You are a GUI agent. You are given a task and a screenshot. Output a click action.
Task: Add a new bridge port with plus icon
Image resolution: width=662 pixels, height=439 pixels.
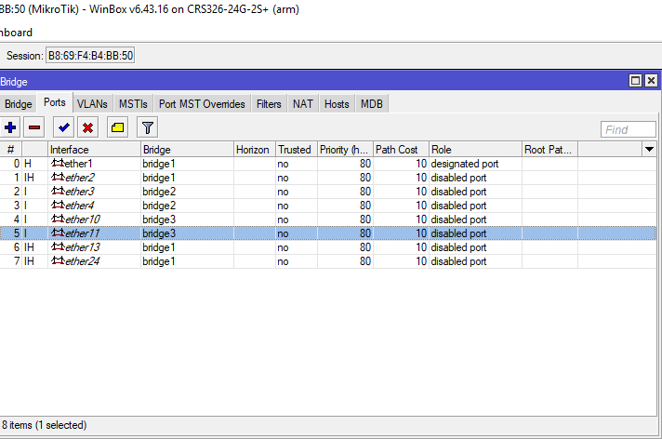point(10,127)
